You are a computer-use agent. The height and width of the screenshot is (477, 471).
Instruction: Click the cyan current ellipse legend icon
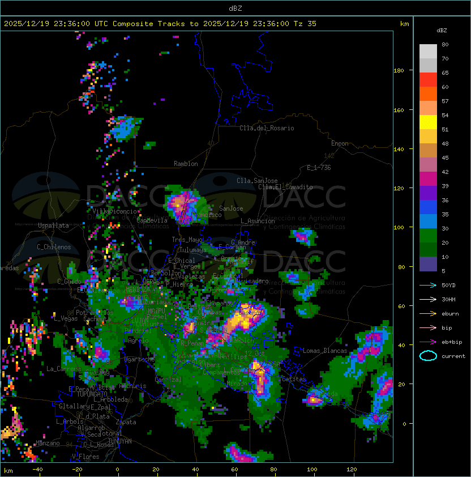428,356
